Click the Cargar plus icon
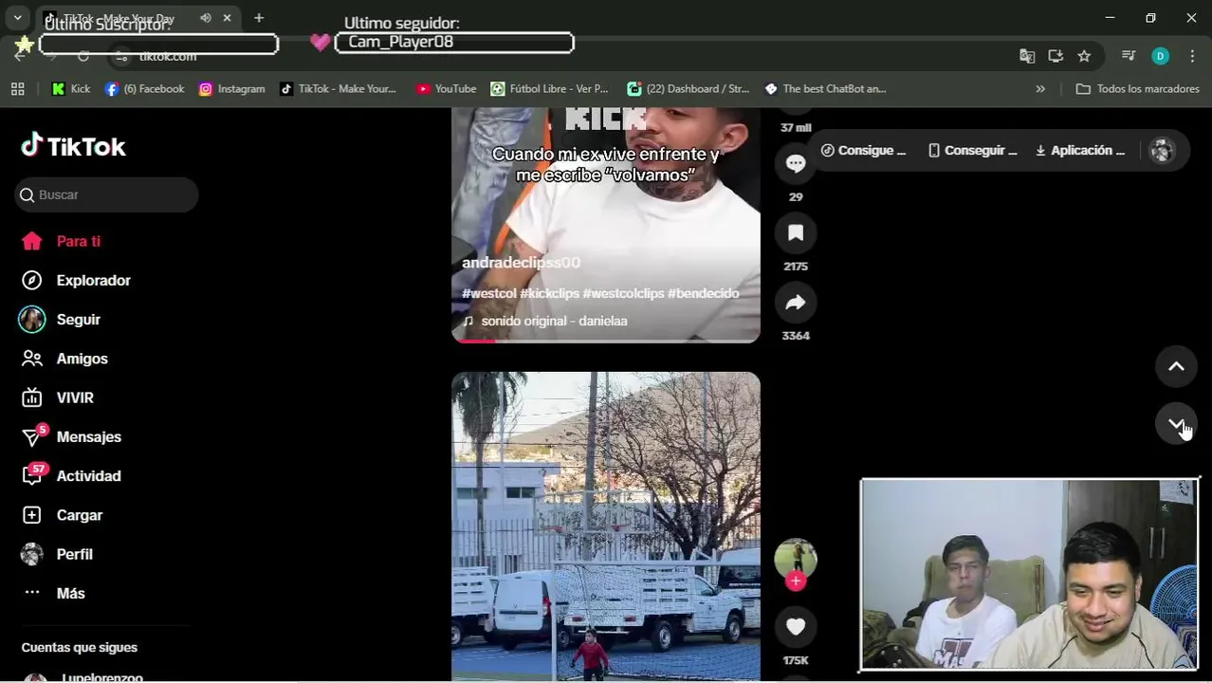The height and width of the screenshot is (683, 1212). point(32,515)
